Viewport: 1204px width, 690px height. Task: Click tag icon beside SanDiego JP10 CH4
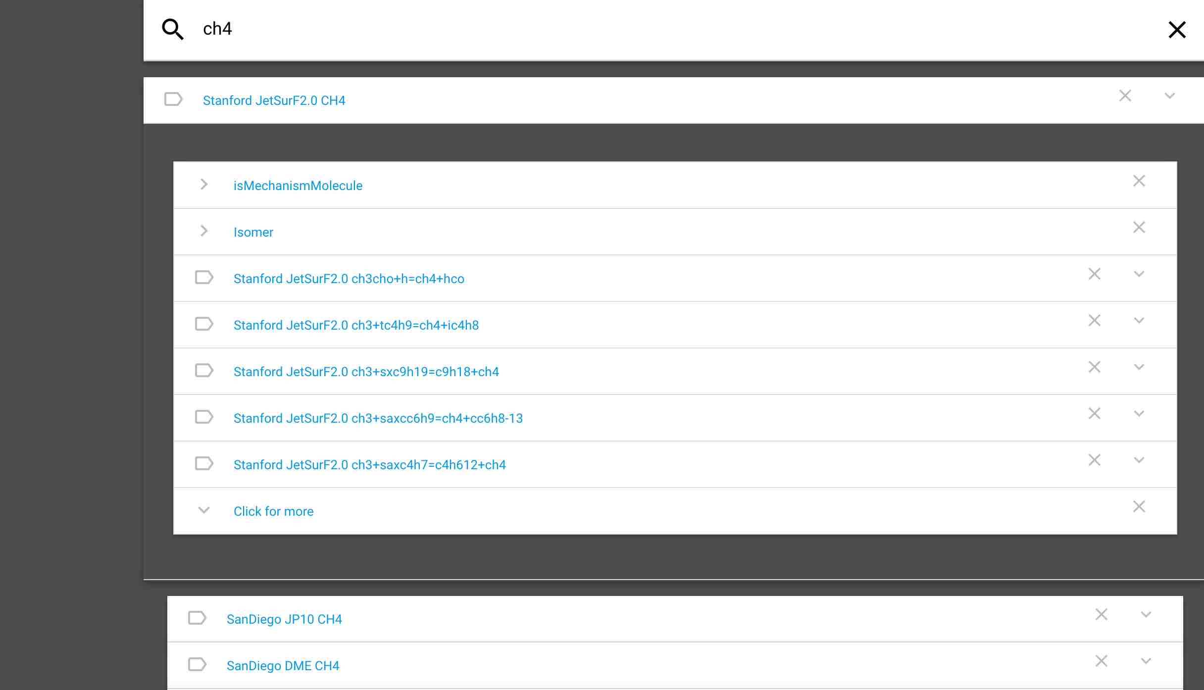point(197,618)
